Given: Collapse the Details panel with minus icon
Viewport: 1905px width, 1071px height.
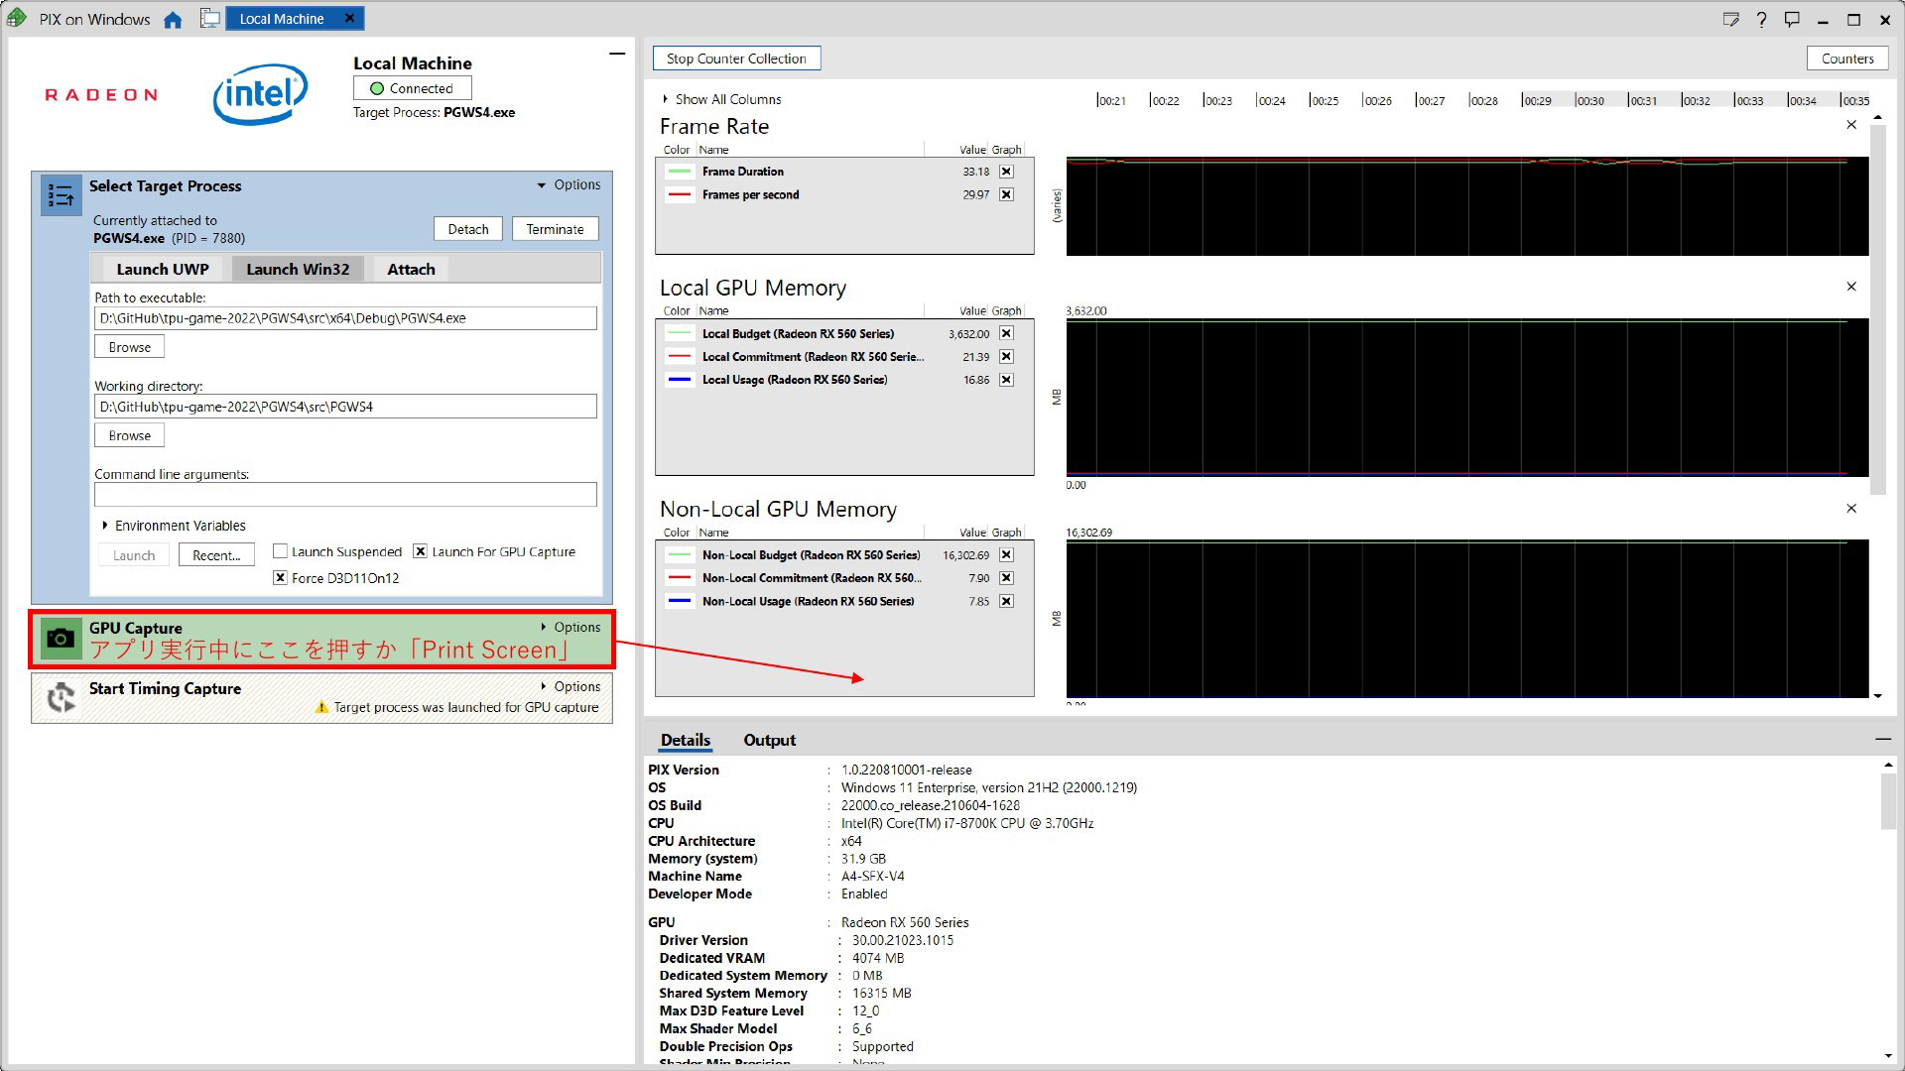Looking at the screenshot, I should (1882, 740).
